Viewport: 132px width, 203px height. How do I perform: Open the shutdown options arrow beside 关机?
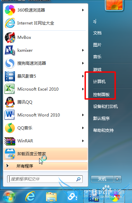click(117, 179)
